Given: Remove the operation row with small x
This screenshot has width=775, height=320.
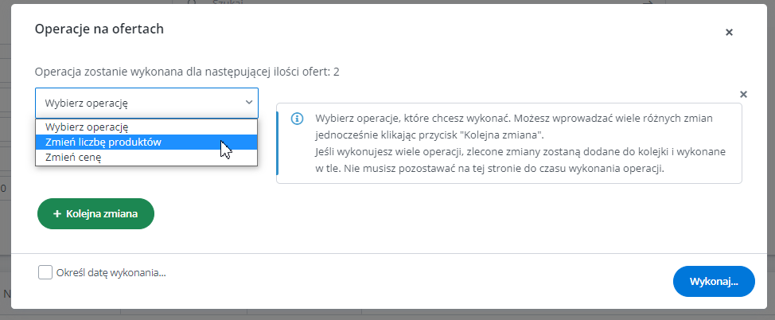Looking at the screenshot, I should click(743, 94).
